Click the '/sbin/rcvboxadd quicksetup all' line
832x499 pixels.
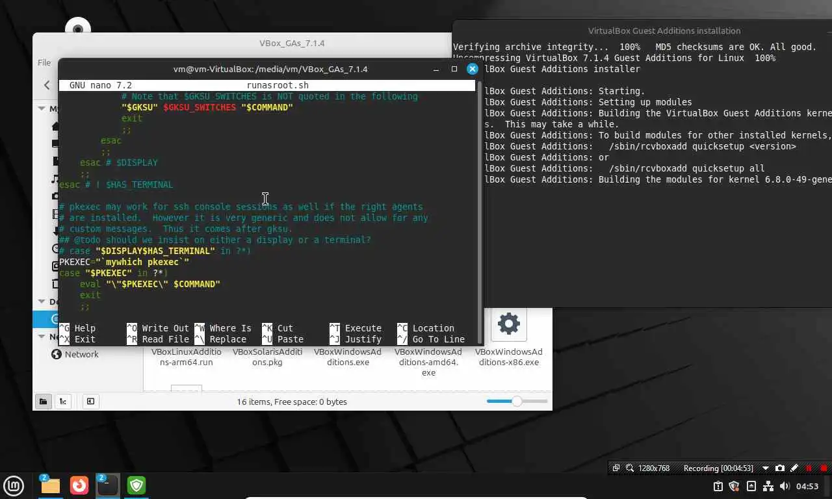click(x=686, y=168)
